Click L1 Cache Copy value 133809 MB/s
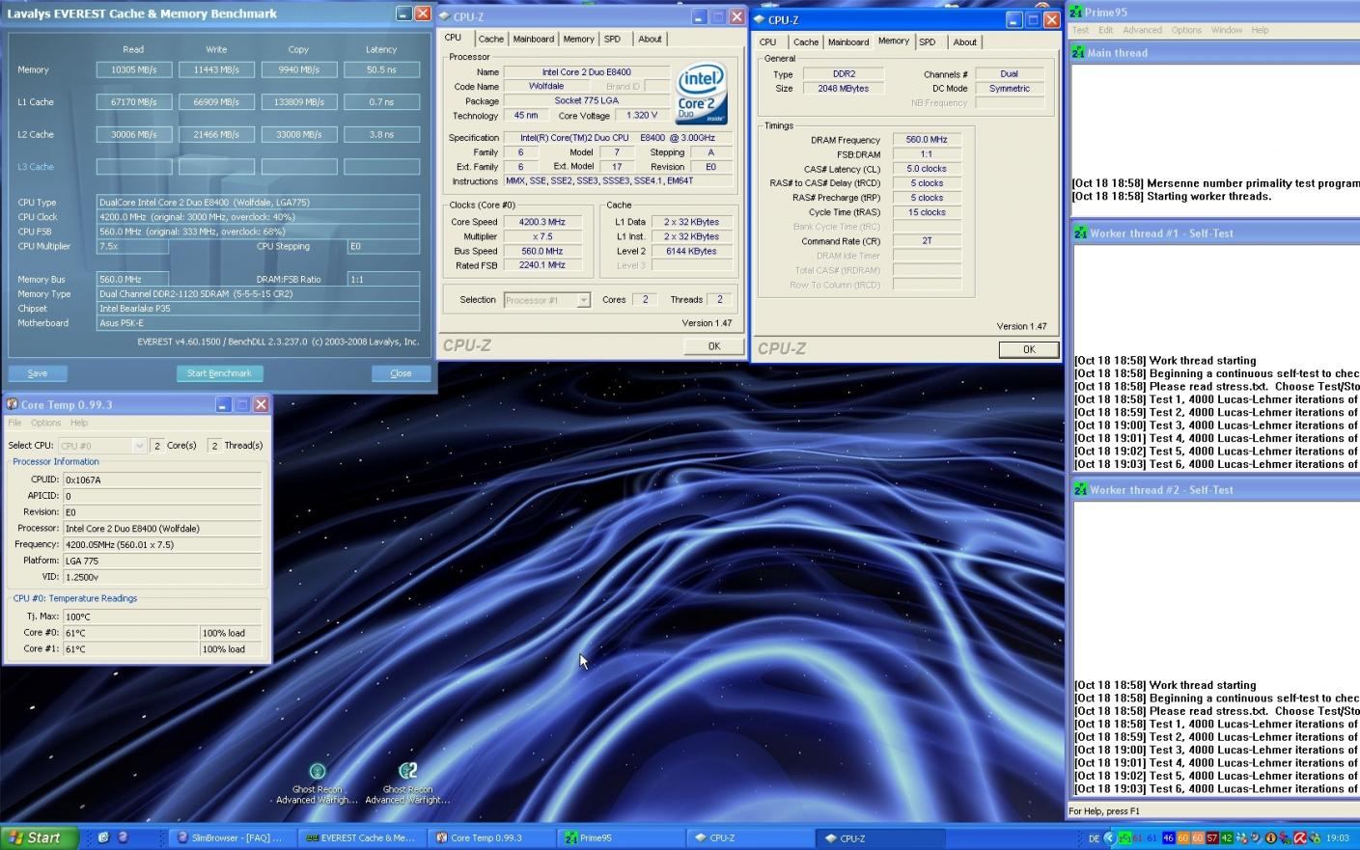 tap(299, 101)
